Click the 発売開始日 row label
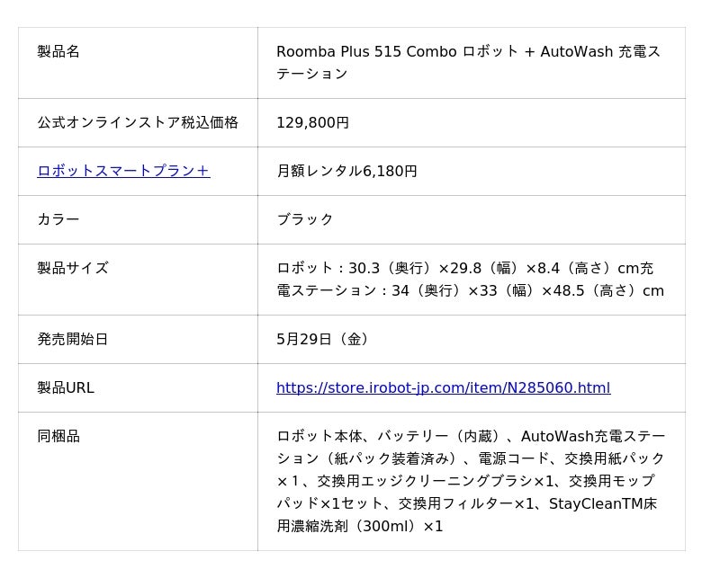 pyautogui.click(x=73, y=340)
